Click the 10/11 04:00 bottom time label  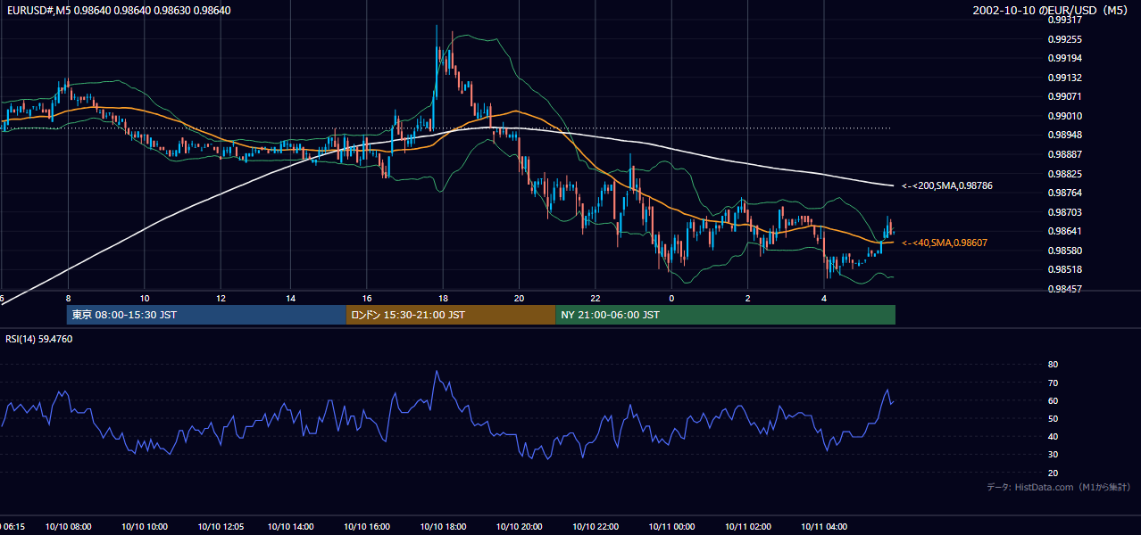823,527
